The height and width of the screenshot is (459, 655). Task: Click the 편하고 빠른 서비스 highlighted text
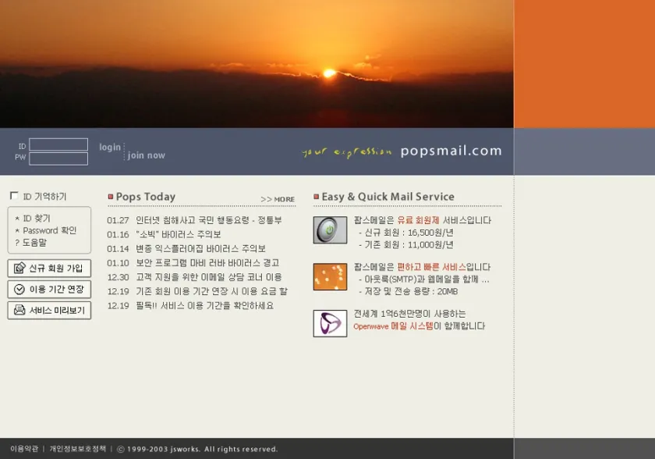click(431, 267)
